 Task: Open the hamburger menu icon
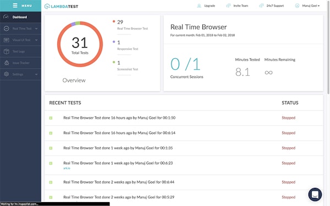[15, 5]
